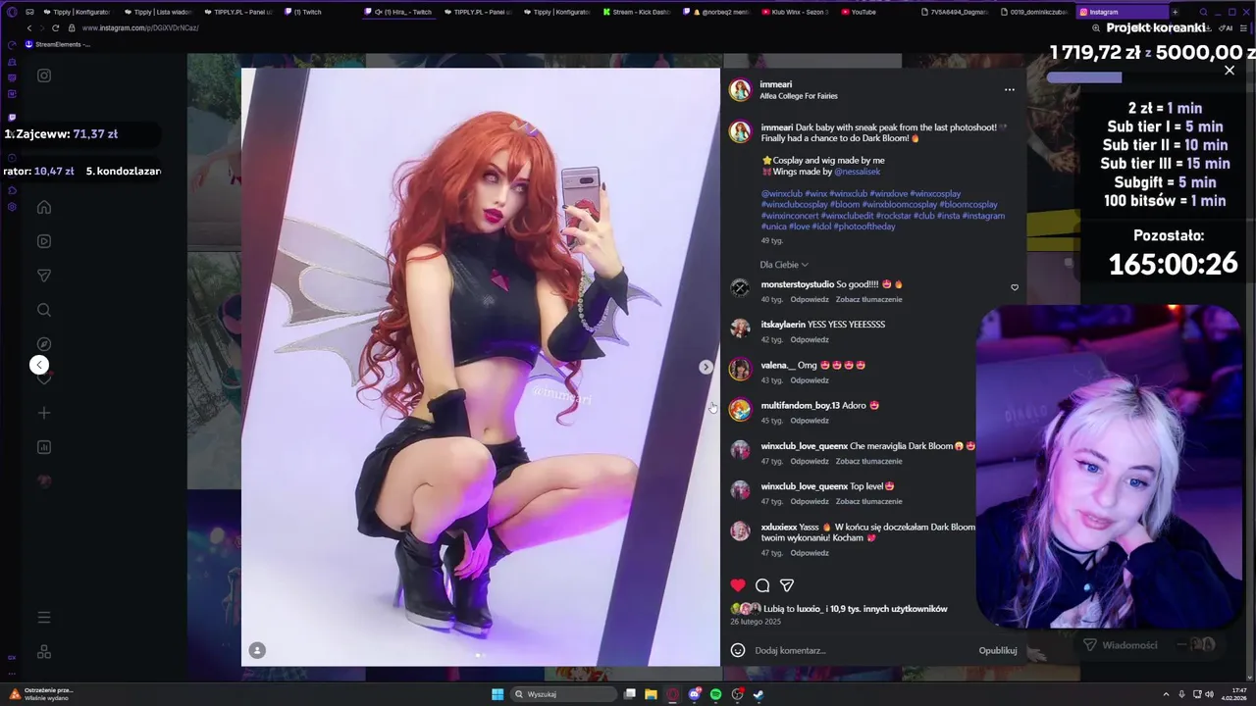The height and width of the screenshot is (706, 1256).
Task: Open File Explorer from the taskbar
Action: (651, 694)
